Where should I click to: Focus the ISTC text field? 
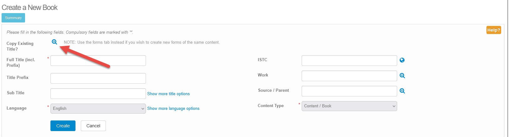click(x=349, y=61)
